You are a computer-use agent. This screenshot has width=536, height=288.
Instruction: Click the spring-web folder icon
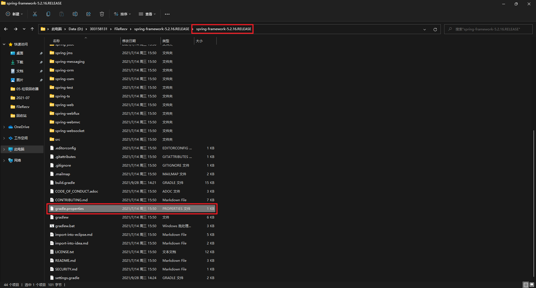[52, 105]
